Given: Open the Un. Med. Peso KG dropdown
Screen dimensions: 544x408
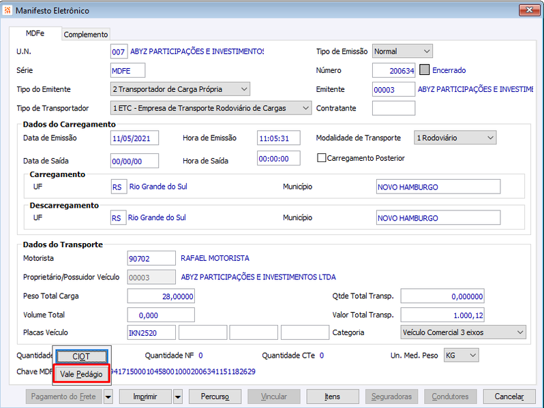Looking at the screenshot, I should tap(461, 356).
